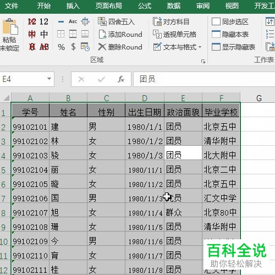Click 同步选区 button
The height and width of the screenshot is (275, 275).
(x=230, y=21)
